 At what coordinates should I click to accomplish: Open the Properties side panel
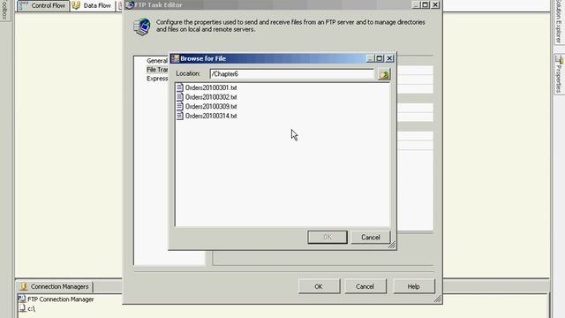pos(559,74)
